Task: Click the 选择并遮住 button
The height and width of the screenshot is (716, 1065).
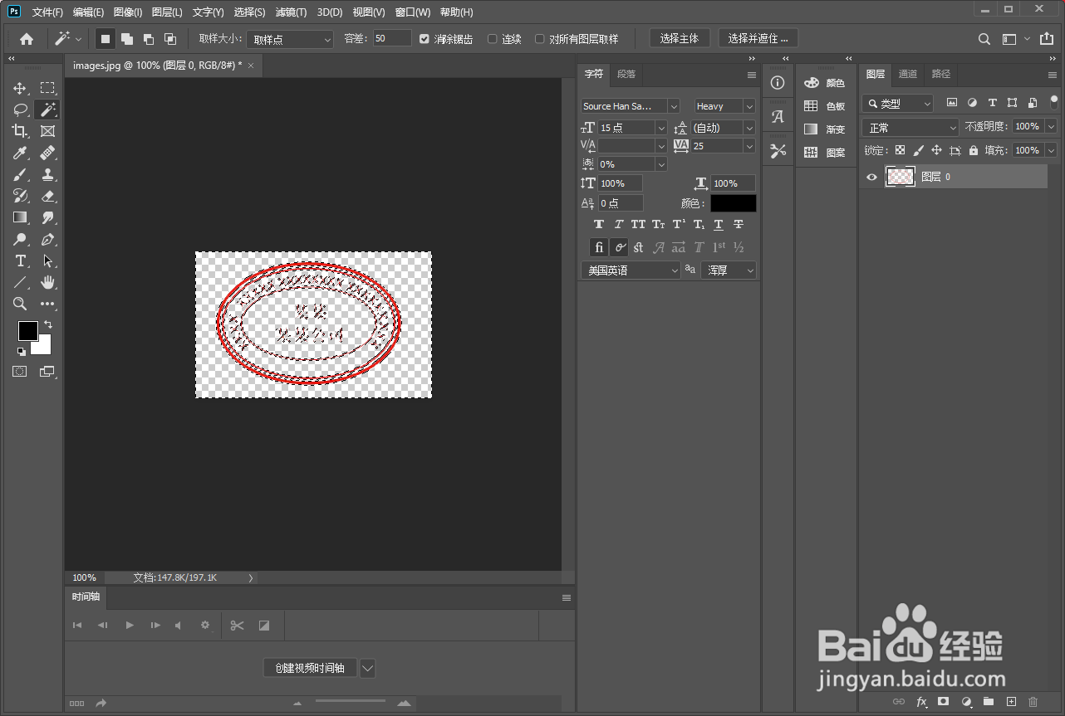Action: 758,38
